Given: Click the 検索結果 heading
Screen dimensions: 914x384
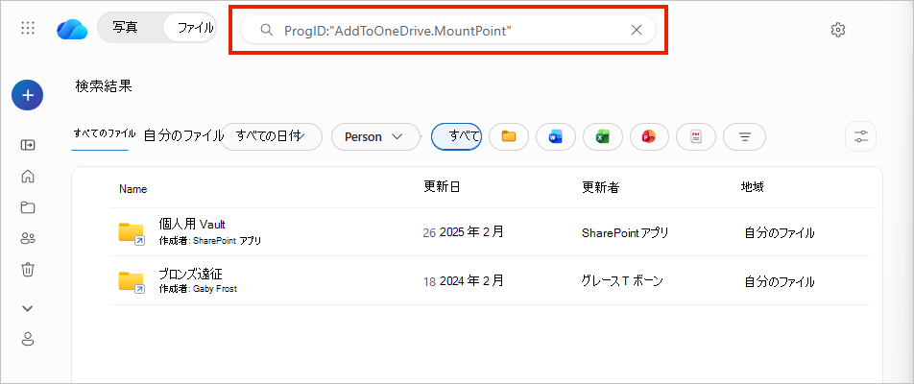Looking at the screenshot, I should (x=104, y=86).
